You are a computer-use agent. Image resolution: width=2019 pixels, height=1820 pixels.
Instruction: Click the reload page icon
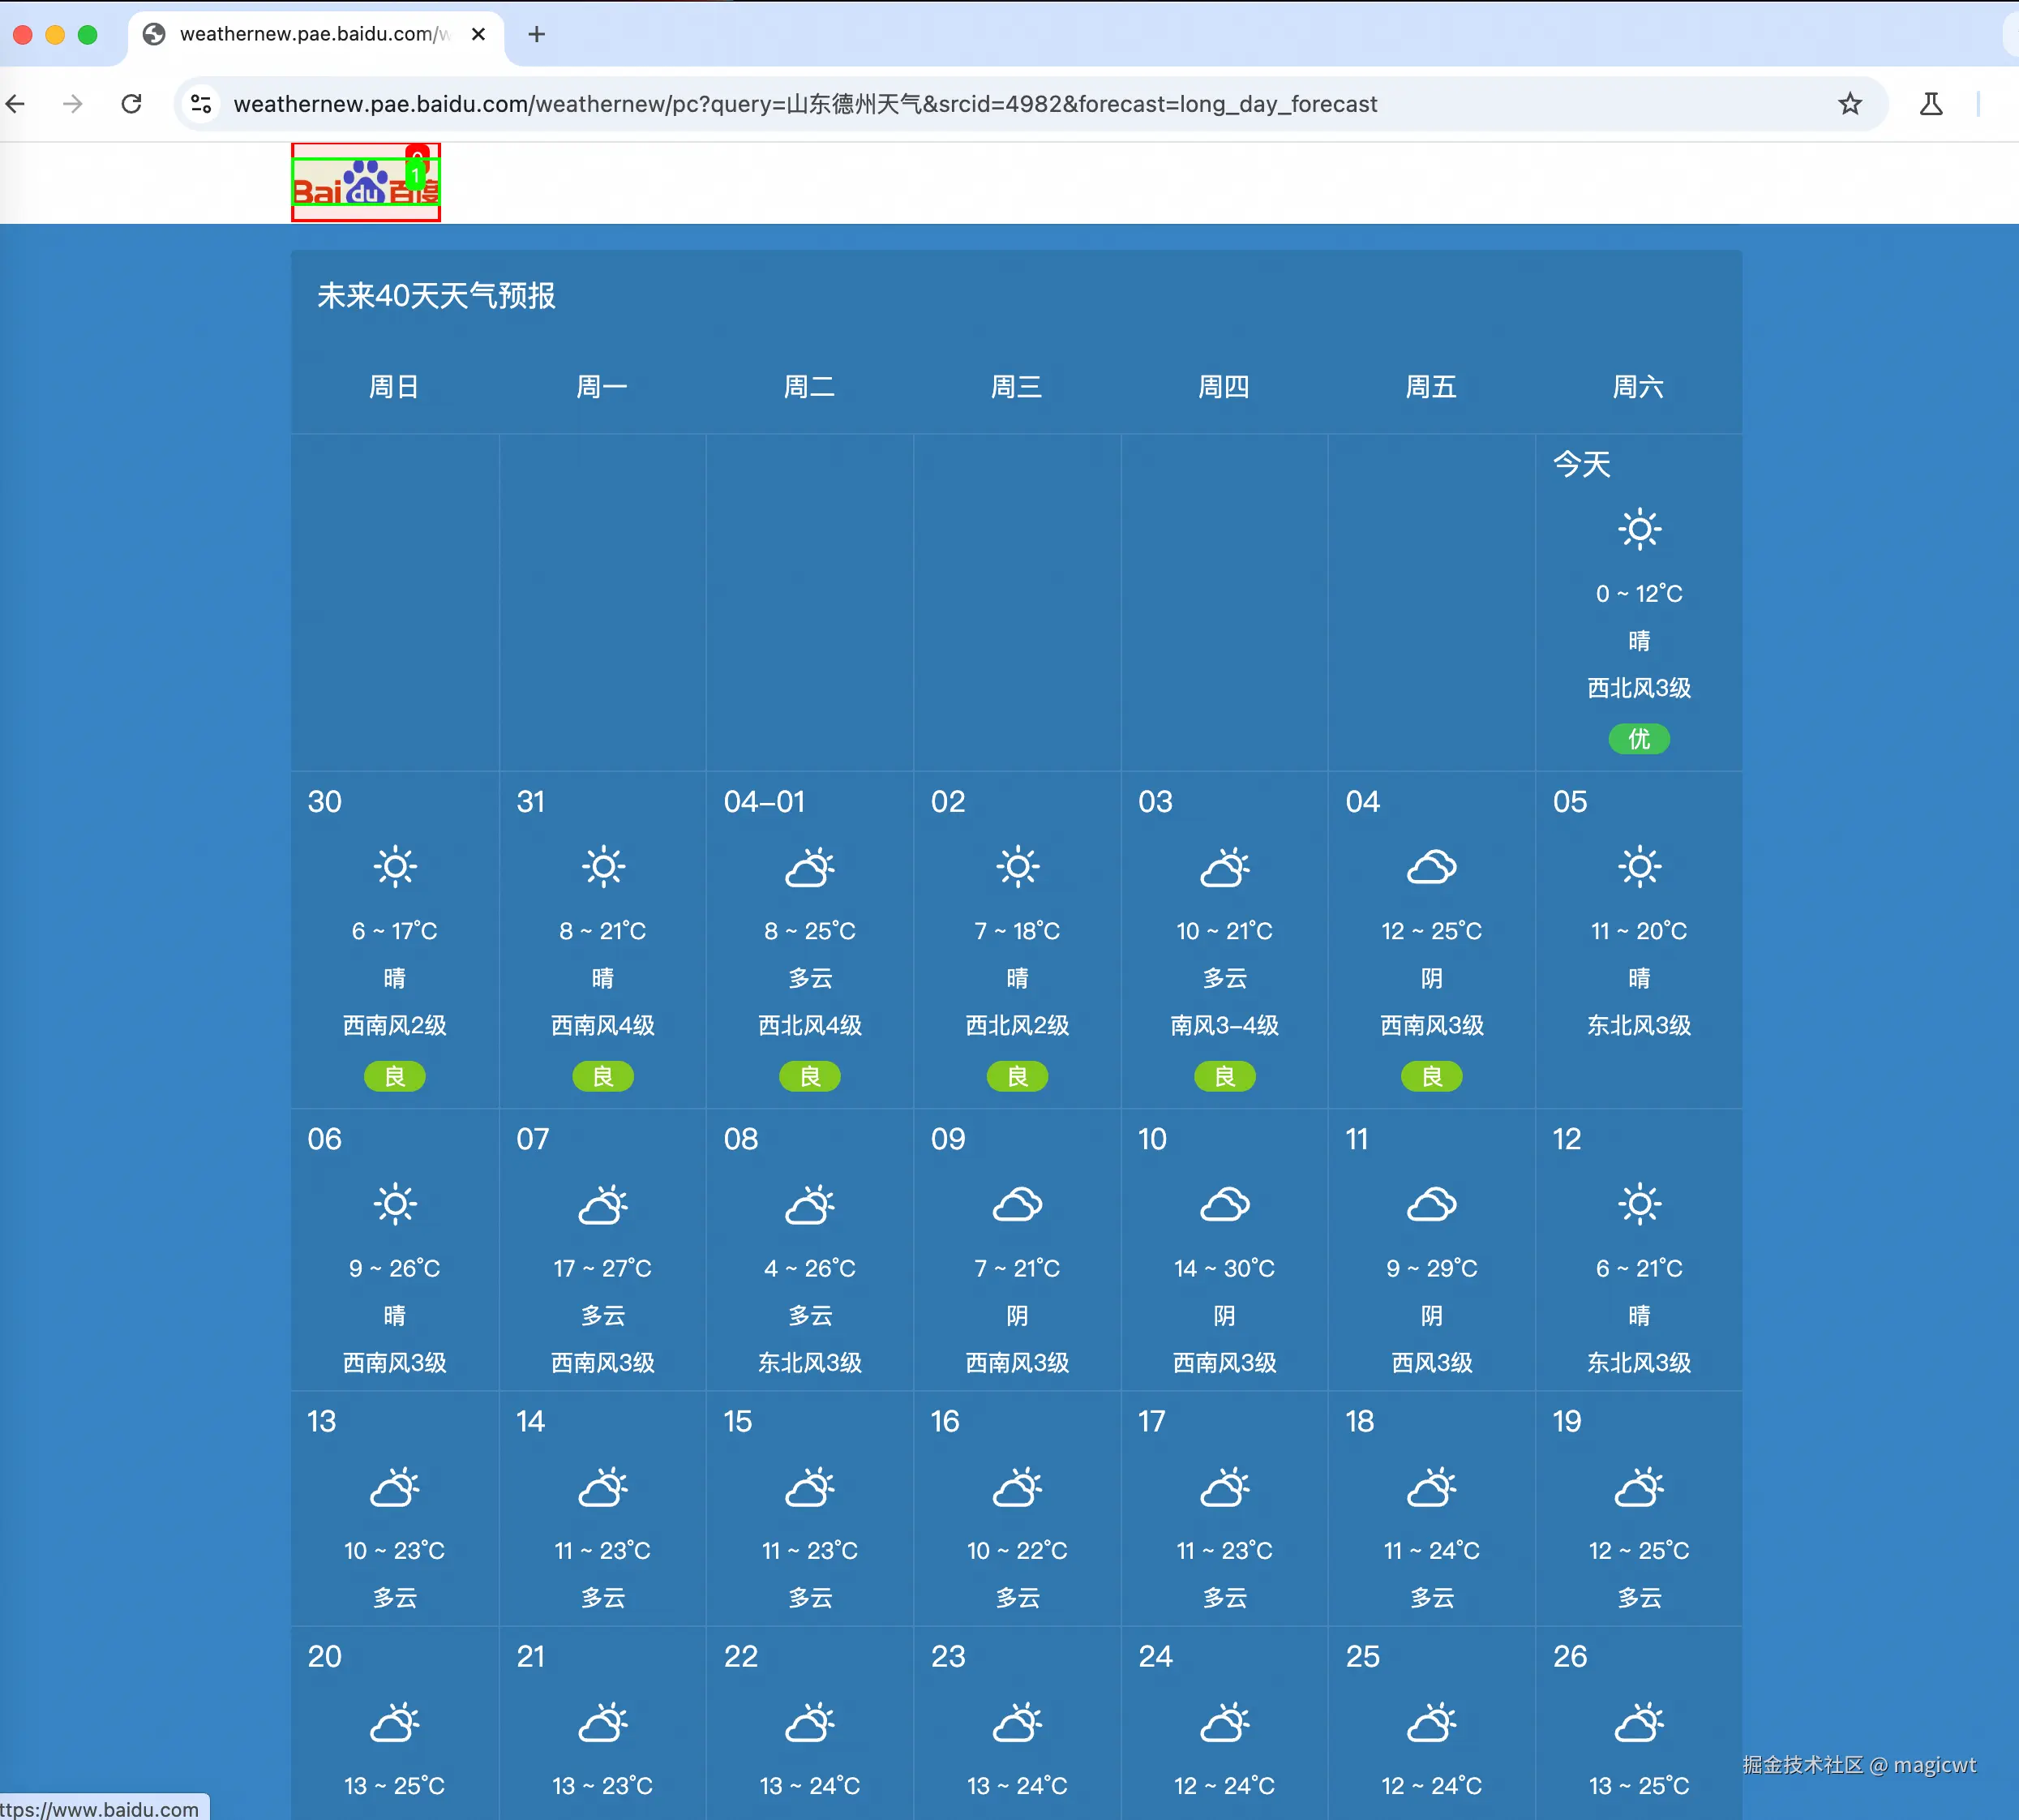pos(133,103)
